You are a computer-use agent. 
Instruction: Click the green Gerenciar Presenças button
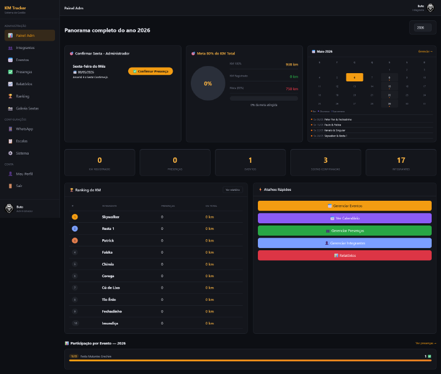(x=345, y=231)
